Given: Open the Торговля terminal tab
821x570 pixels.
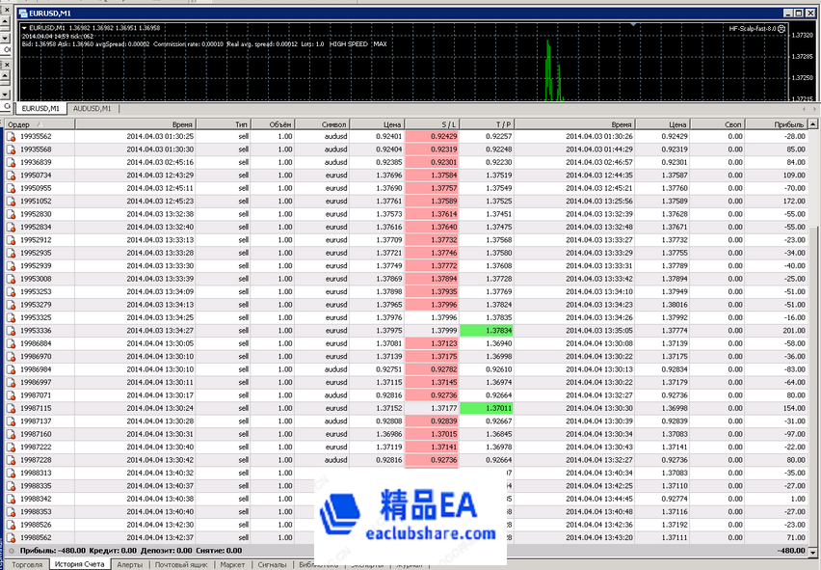Looking at the screenshot, I should (26, 564).
